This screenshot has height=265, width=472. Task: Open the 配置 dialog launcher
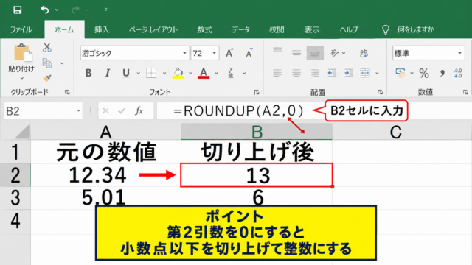381,92
